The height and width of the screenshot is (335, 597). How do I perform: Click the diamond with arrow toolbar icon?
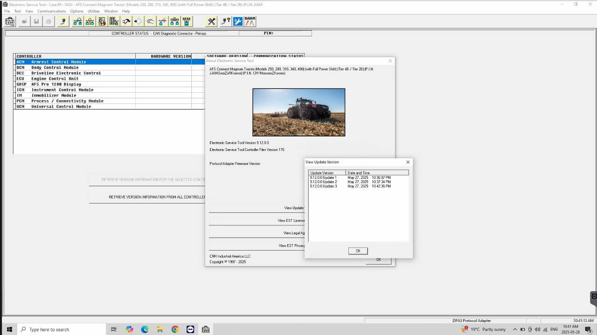click(x=138, y=21)
